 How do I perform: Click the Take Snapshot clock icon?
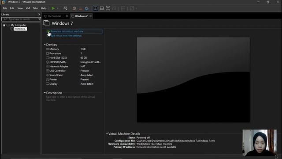click(74, 8)
